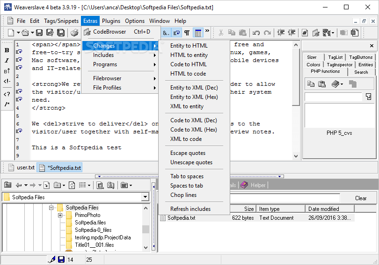Create a new document with toolbar icon

pyautogui.click(x=11, y=33)
